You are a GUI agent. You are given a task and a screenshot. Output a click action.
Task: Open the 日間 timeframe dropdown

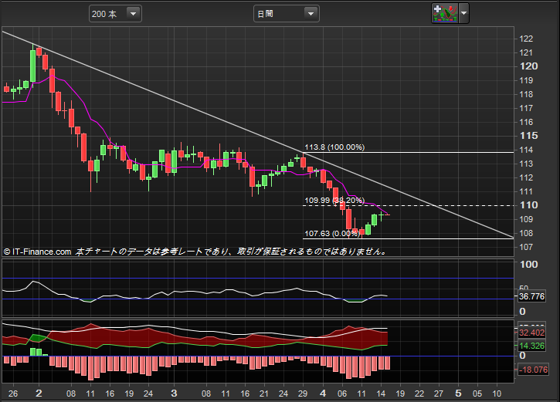286,14
